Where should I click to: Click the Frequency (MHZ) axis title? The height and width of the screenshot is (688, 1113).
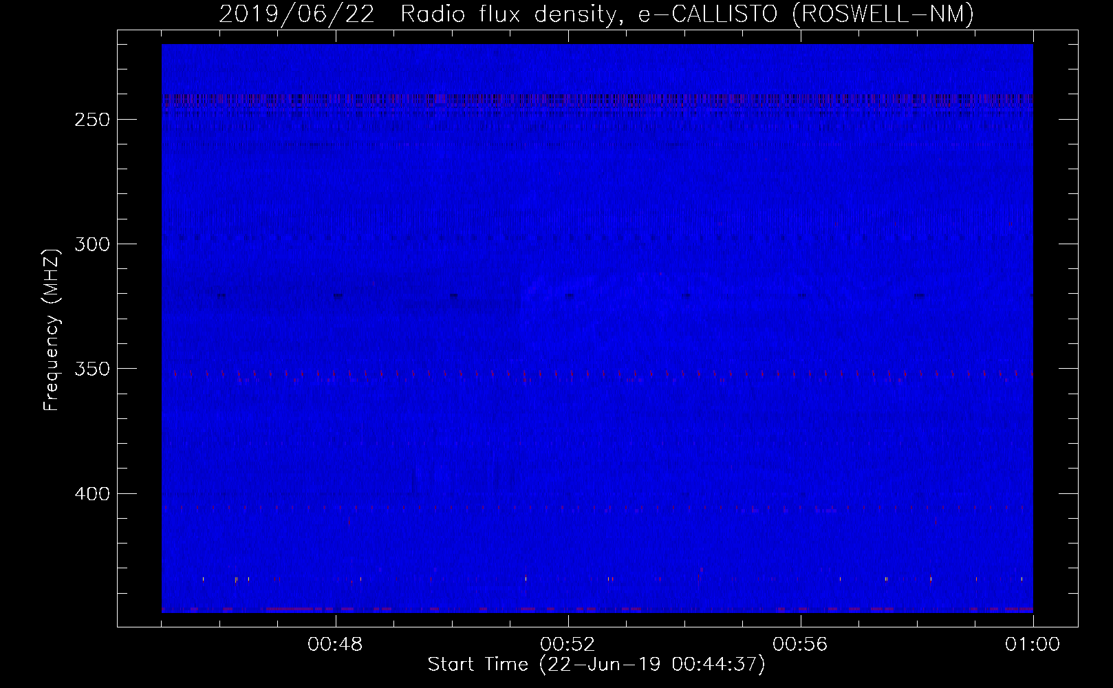click(x=52, y=329)
